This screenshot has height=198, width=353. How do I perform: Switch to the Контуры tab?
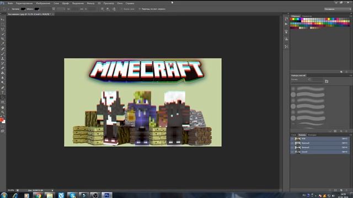(x=312, y=135)
